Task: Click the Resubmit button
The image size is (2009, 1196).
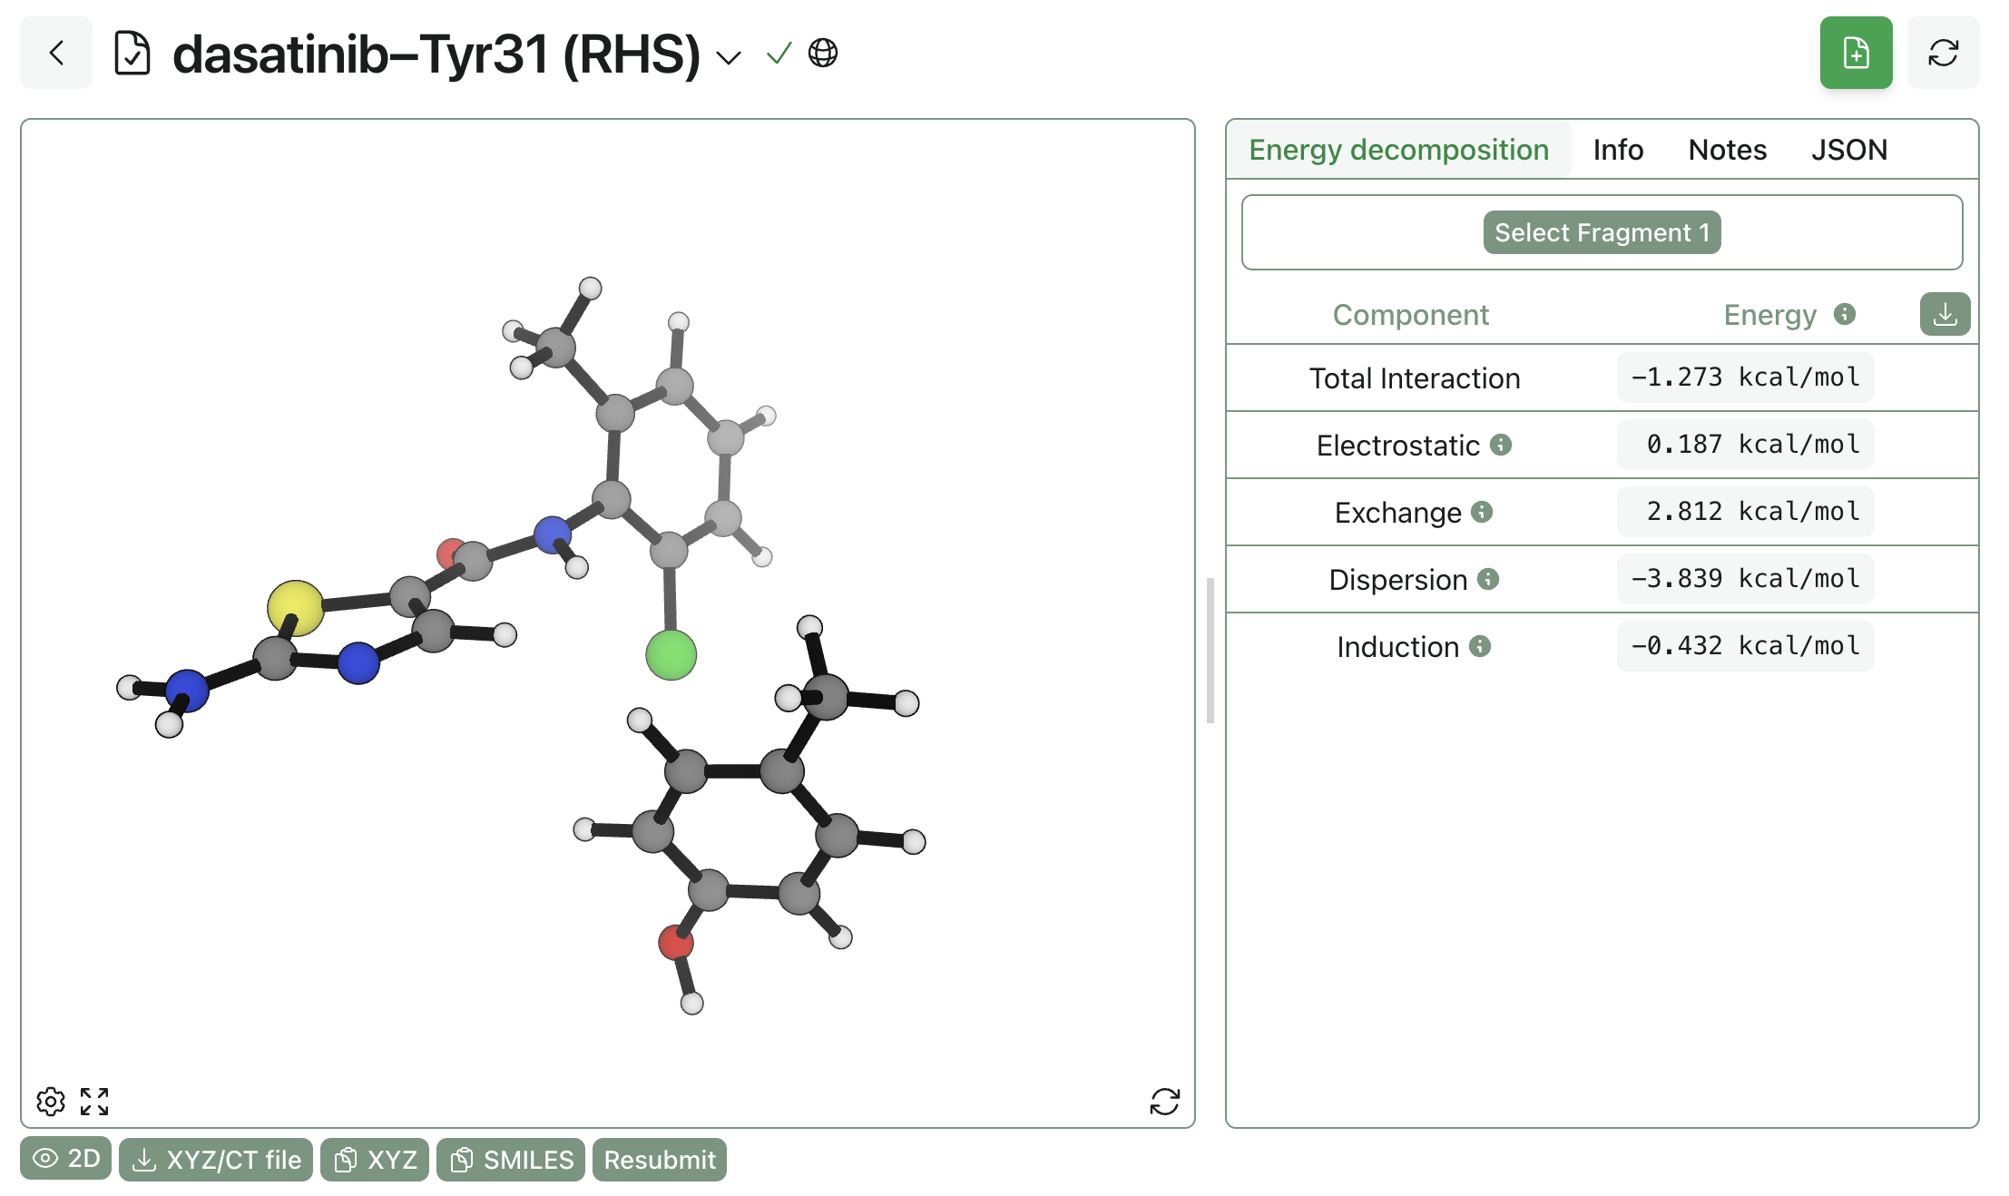Action: [660, 1160]
